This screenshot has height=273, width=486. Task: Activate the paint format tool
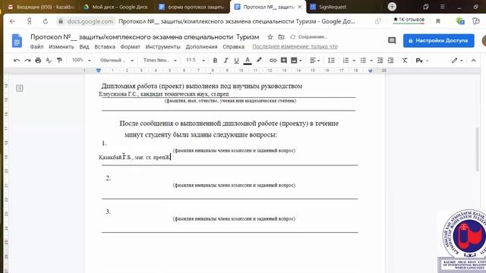(59, 61)
